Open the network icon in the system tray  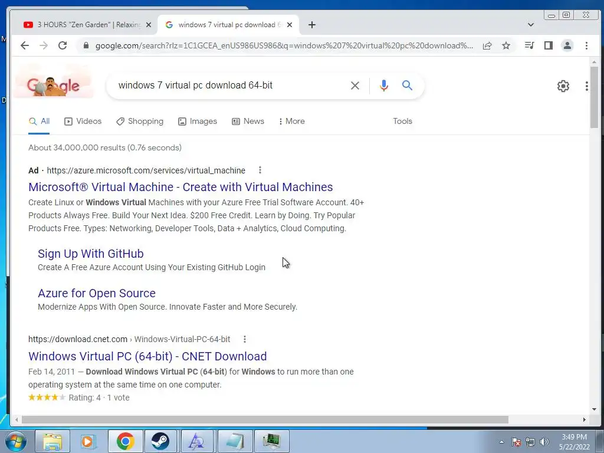(530, 442)
